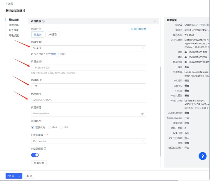Click the 引用已有代理 link
This screenshot has height=181, width=210.
click(x=138, y=29)
